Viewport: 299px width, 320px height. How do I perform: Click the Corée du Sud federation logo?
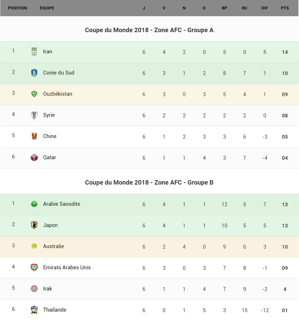point(34,73)
